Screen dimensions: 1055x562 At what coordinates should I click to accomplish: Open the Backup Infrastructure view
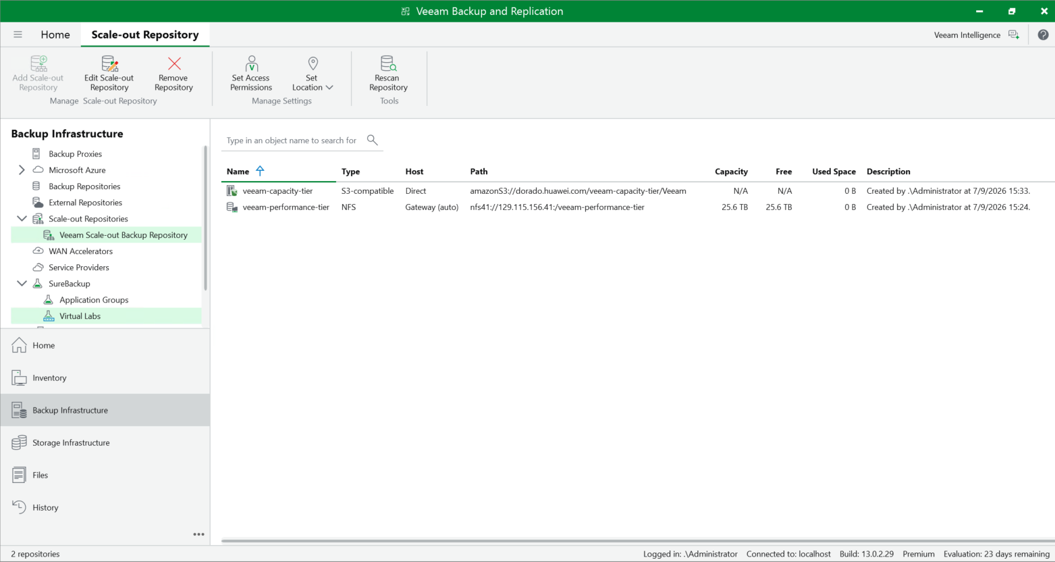[x=105, y=410]
